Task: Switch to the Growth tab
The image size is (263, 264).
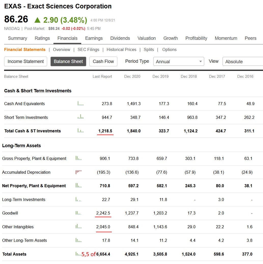Action: click(170, 38)
